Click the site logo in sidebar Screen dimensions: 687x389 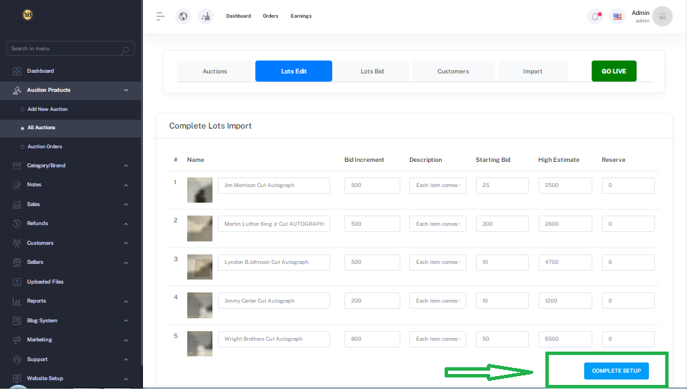click(x=28, y=16)
